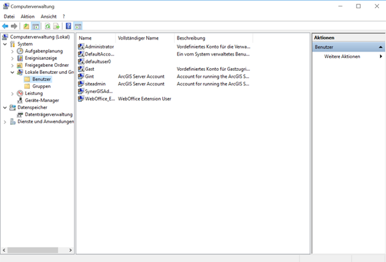The image size is (386, 262).
Task: Click the Freigegebene Ordner icon
Action: pos(20,65)
